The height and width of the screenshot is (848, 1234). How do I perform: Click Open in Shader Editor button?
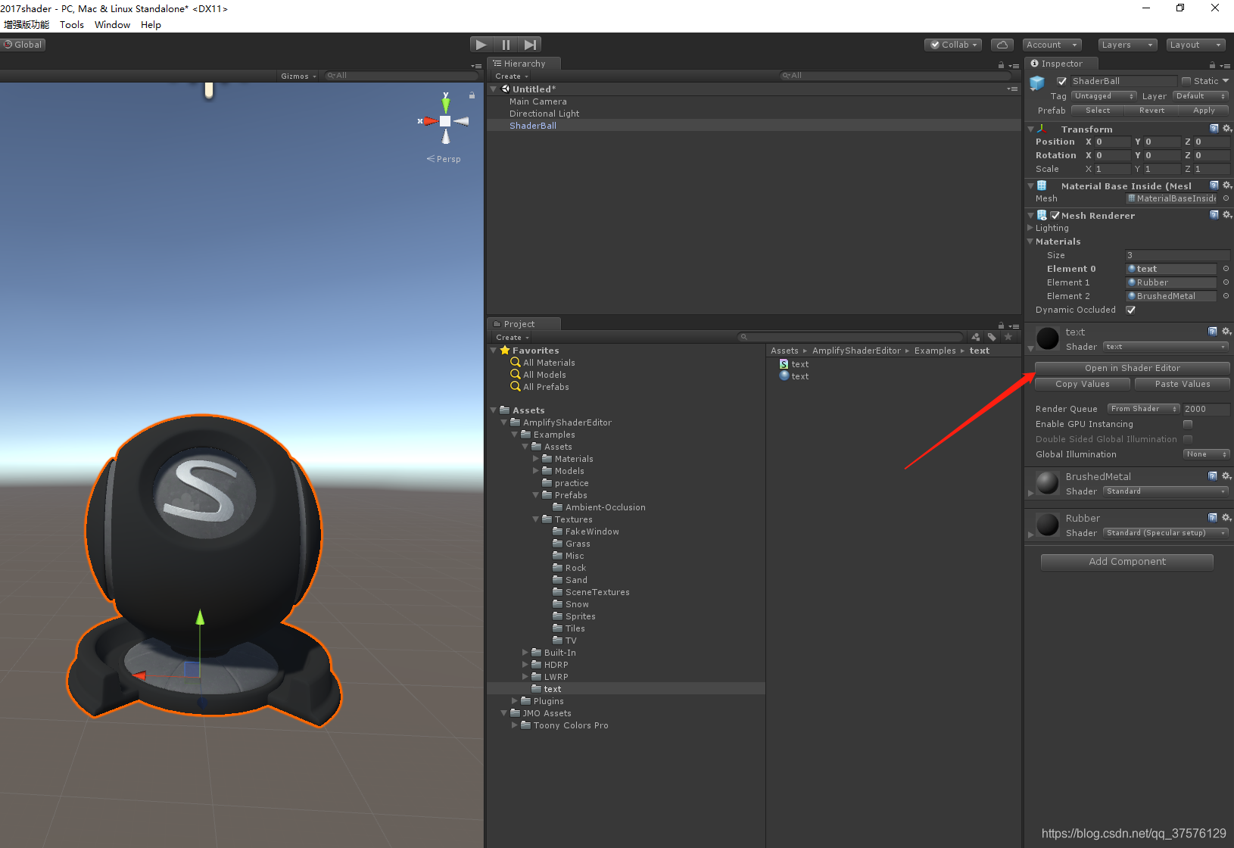click(1132, 368)
